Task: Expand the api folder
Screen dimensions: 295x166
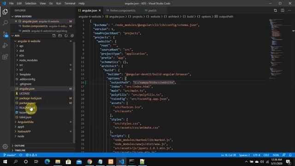Action: click(x=21, y=46)
